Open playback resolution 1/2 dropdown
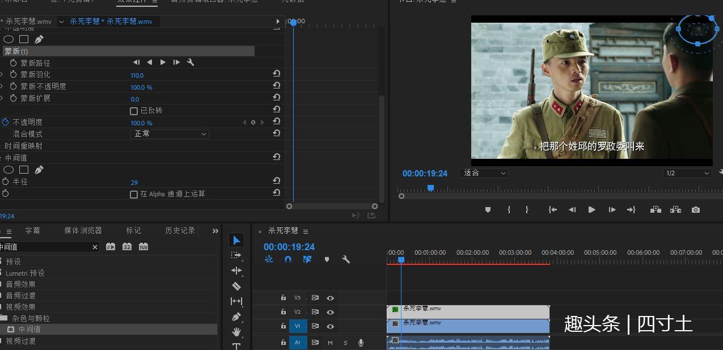The width and height of the screenshot is (723, 350). (687, 173)
